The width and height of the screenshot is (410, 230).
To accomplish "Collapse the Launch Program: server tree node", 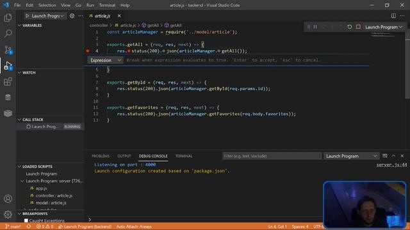I will click(x=22, y=181).
